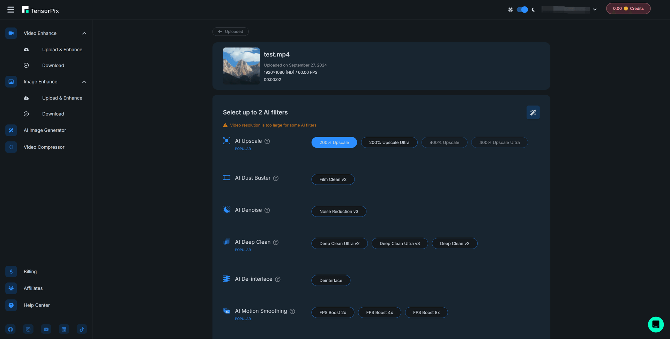Collapse the Video Enhance section
Viewport: 670px width, 339px height.
[84, 33]
